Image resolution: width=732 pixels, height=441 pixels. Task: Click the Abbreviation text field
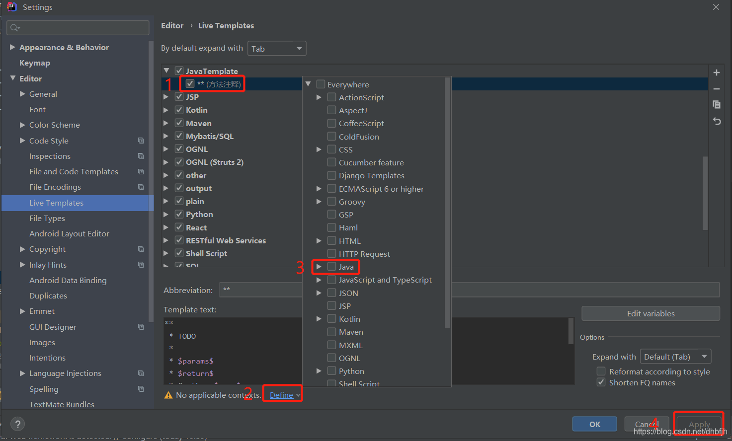(x=469, y=290)
